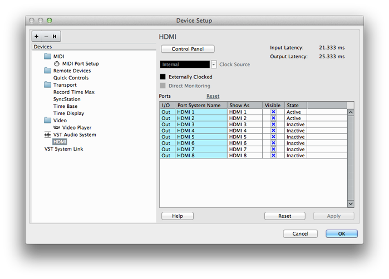The width and height of the screenshot is (389, 279).
Task: Open the MIDI folder icon
Action: pyautogui.click(x=48, y=56)
